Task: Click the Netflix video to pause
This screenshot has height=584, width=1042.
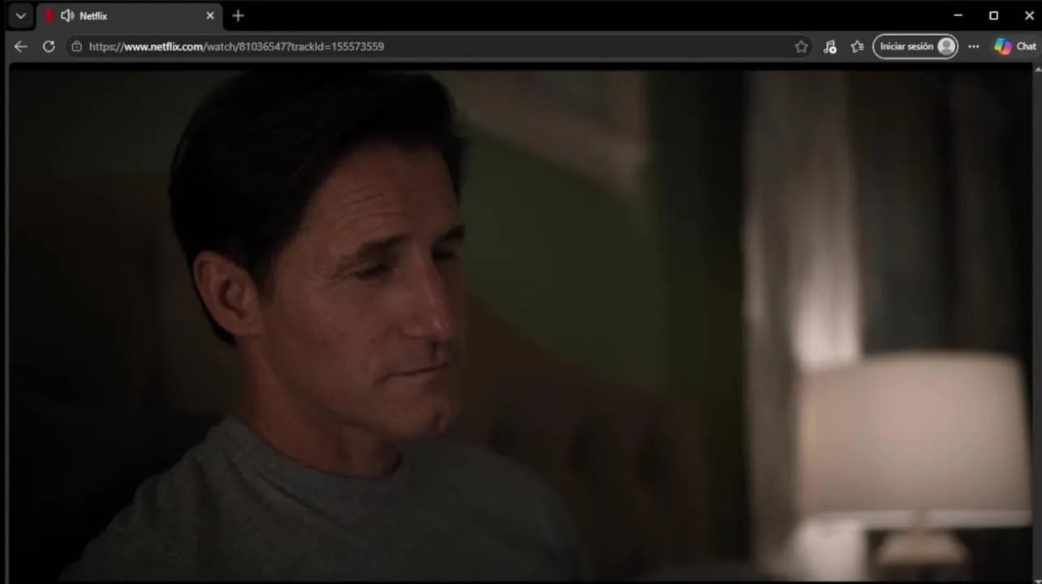Action: click(521, 324)
